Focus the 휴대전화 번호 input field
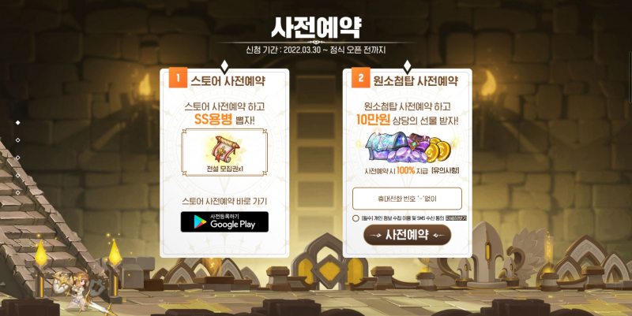Image resolution: width=632 pixels, height=316 pixels. pyautogui.click(x=407, y=199)
